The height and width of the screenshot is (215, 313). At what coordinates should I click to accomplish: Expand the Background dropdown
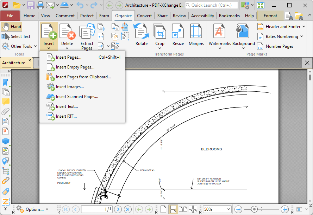pos(243,48)
